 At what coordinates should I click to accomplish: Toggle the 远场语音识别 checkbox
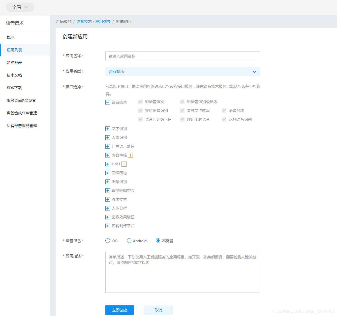[x=224, y=119]
